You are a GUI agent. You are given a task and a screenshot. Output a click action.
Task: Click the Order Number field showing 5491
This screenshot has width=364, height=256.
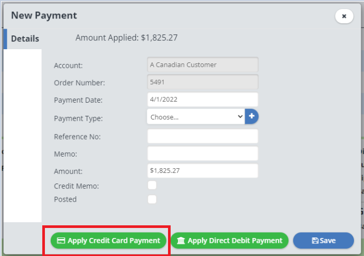point(202,82)
